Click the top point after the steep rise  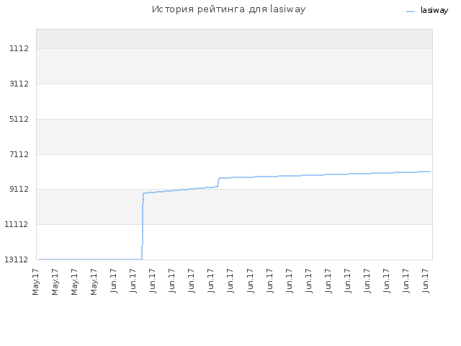click(x=143, y=193)
